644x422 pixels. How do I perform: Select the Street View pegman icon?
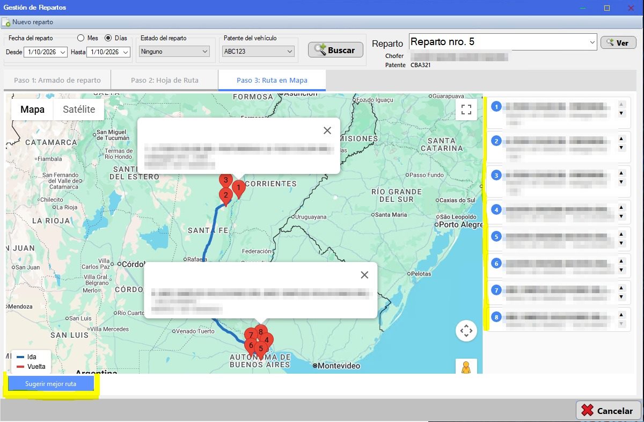pyautogui.click(x=466, y=367)
